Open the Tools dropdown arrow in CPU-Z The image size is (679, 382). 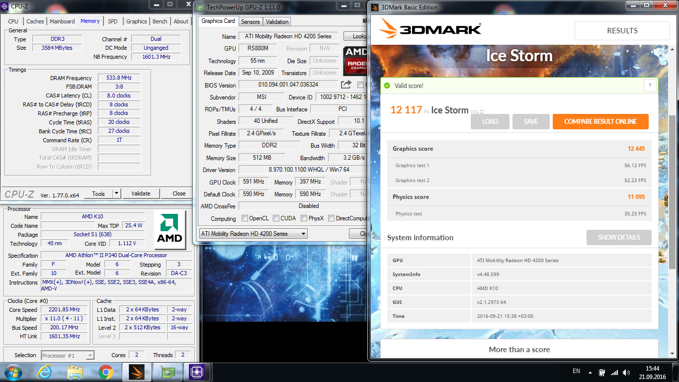[116, 193]
